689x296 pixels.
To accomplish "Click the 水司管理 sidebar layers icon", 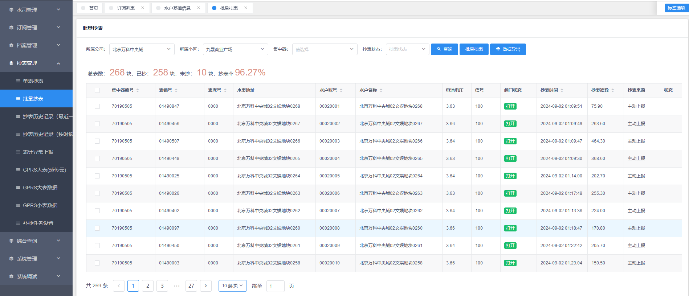I will click(11, 10).
